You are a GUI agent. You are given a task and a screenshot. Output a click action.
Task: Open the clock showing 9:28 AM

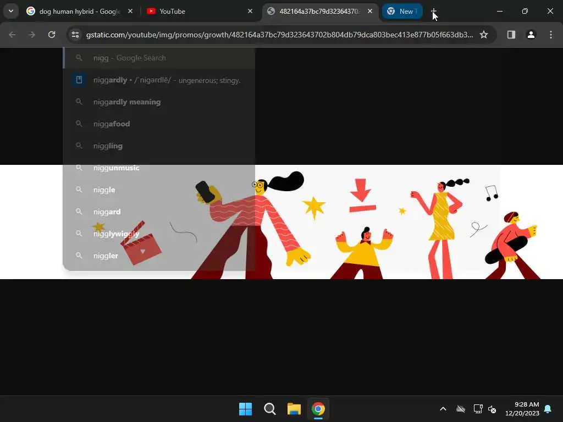(522, 409)
